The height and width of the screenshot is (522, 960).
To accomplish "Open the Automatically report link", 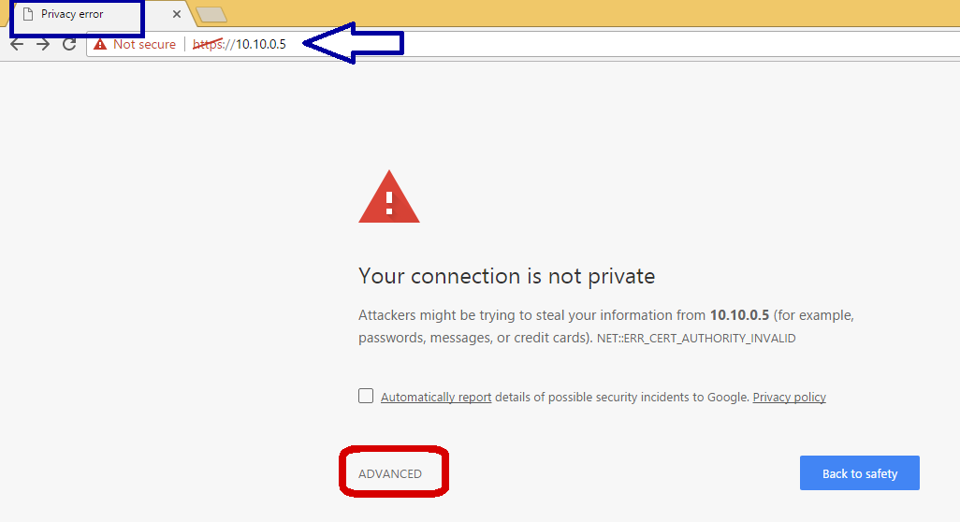I will coord(436,397).
